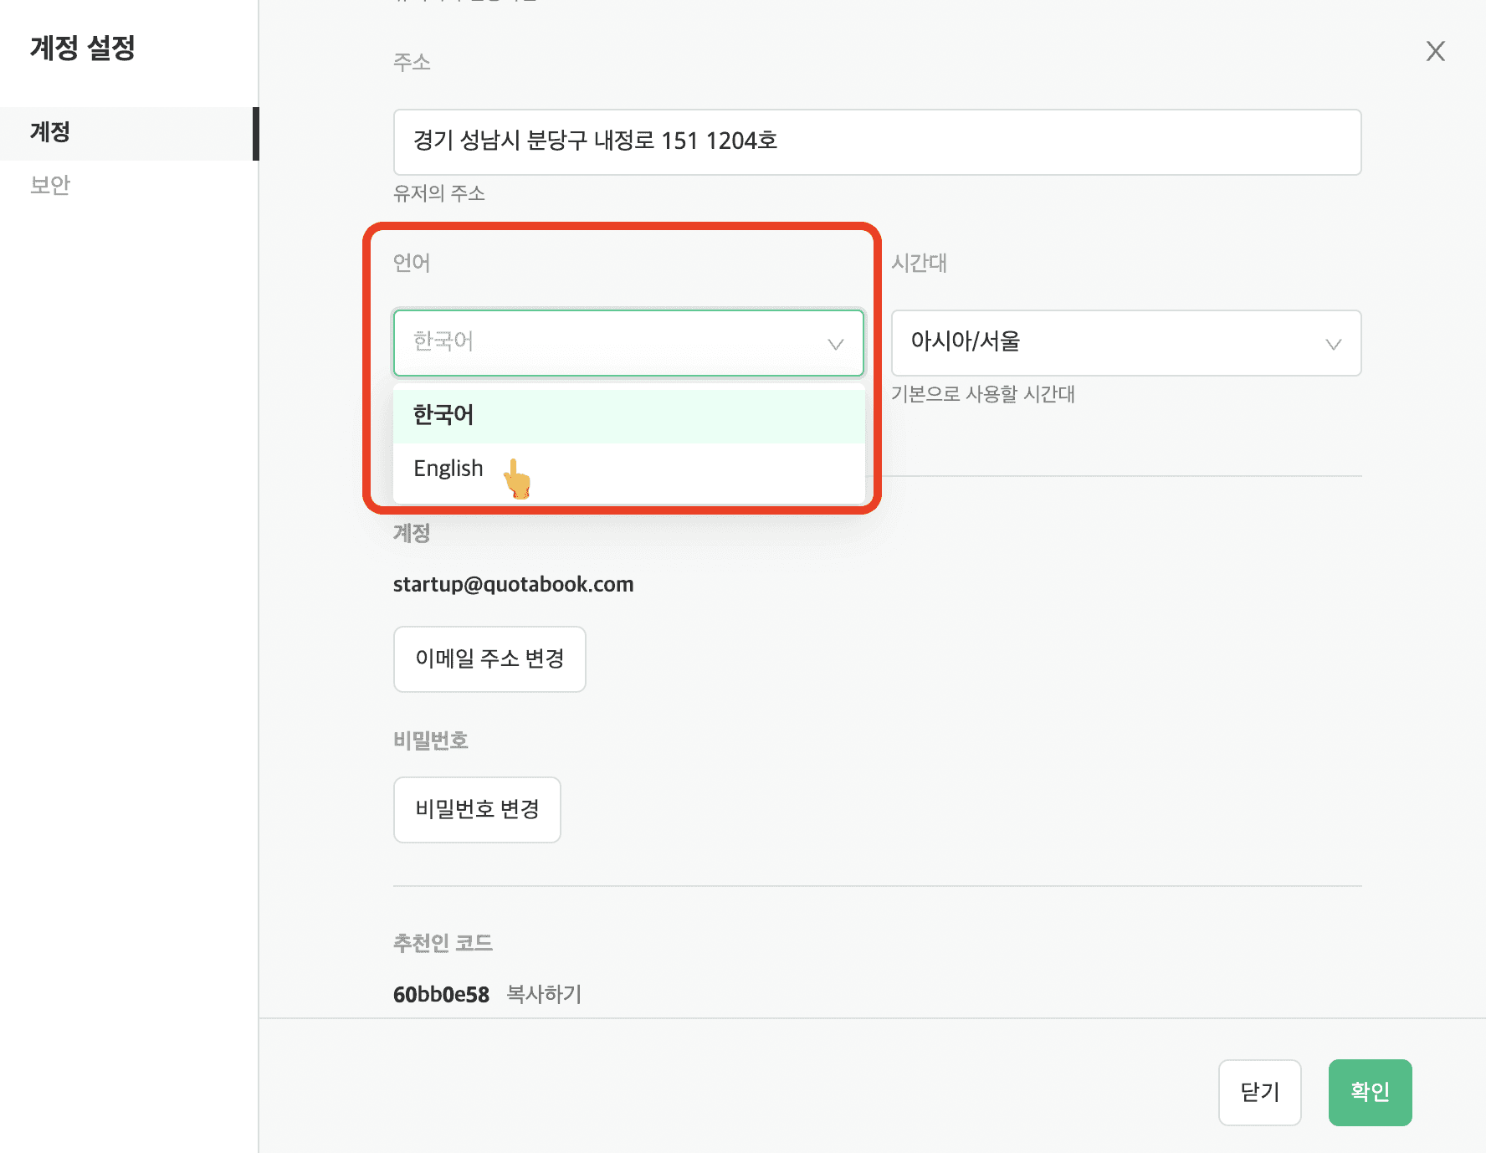
Task: Confirm changes with the green 확인 button
Action: pyautogui.click(x=1370, y=1093)
